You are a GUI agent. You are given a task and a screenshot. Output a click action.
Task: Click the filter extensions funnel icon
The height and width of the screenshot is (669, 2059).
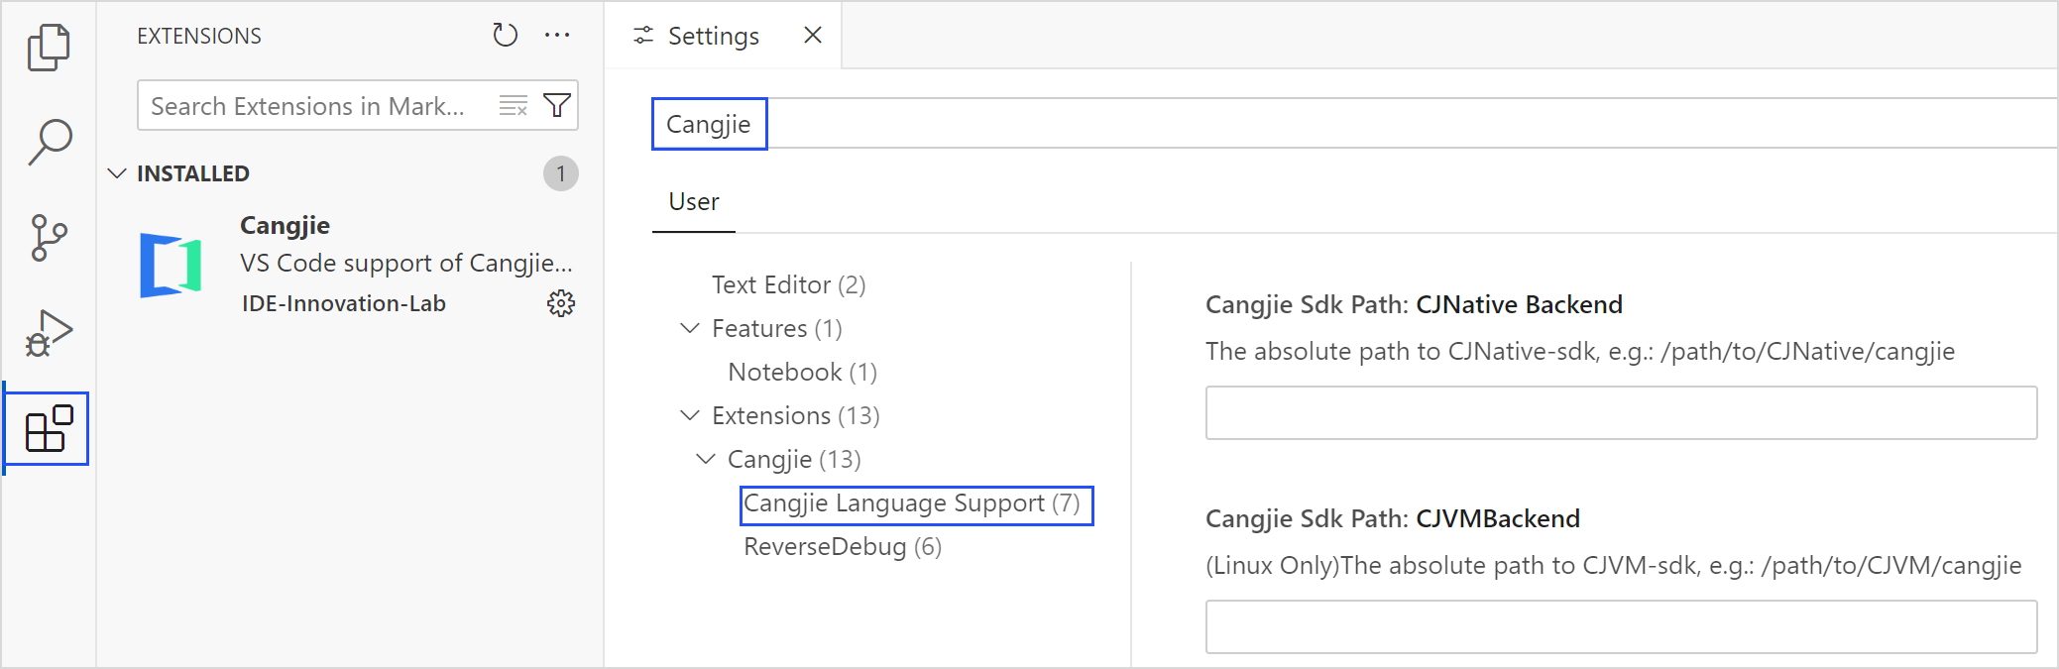[x=557, y=106]
